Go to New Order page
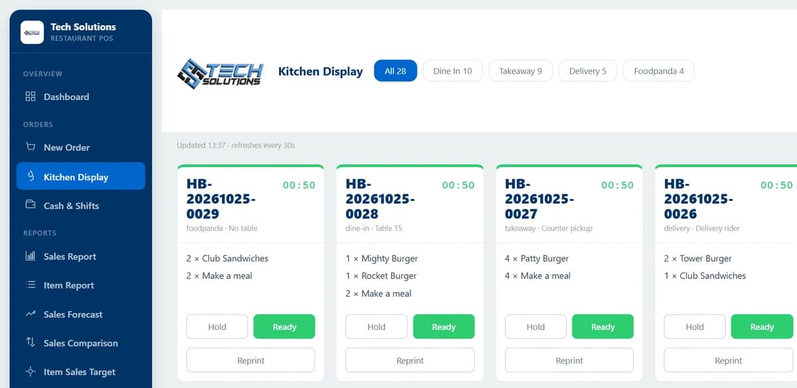797x388 pixels. (x=80, y=147)
